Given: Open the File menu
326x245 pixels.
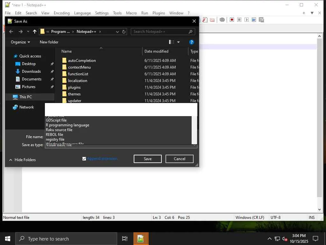Looking at the screenshot, I should (x=8, y=13).
